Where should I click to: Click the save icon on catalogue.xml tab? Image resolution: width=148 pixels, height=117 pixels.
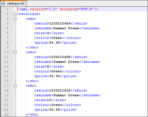[x=3, y=4]
